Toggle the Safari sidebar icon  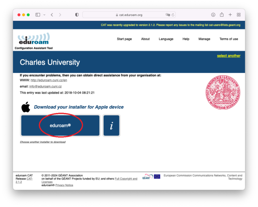point(38,15)
